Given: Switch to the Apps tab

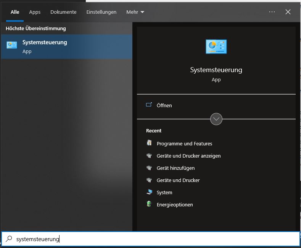Looking at the screenshot, I should click(35, 12).
